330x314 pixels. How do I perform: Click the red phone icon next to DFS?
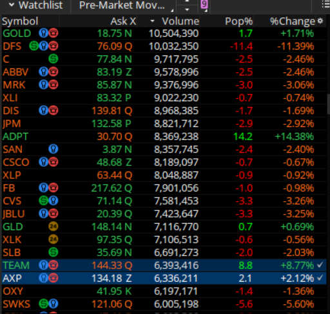pyautogui.click(x=53, y=46)
